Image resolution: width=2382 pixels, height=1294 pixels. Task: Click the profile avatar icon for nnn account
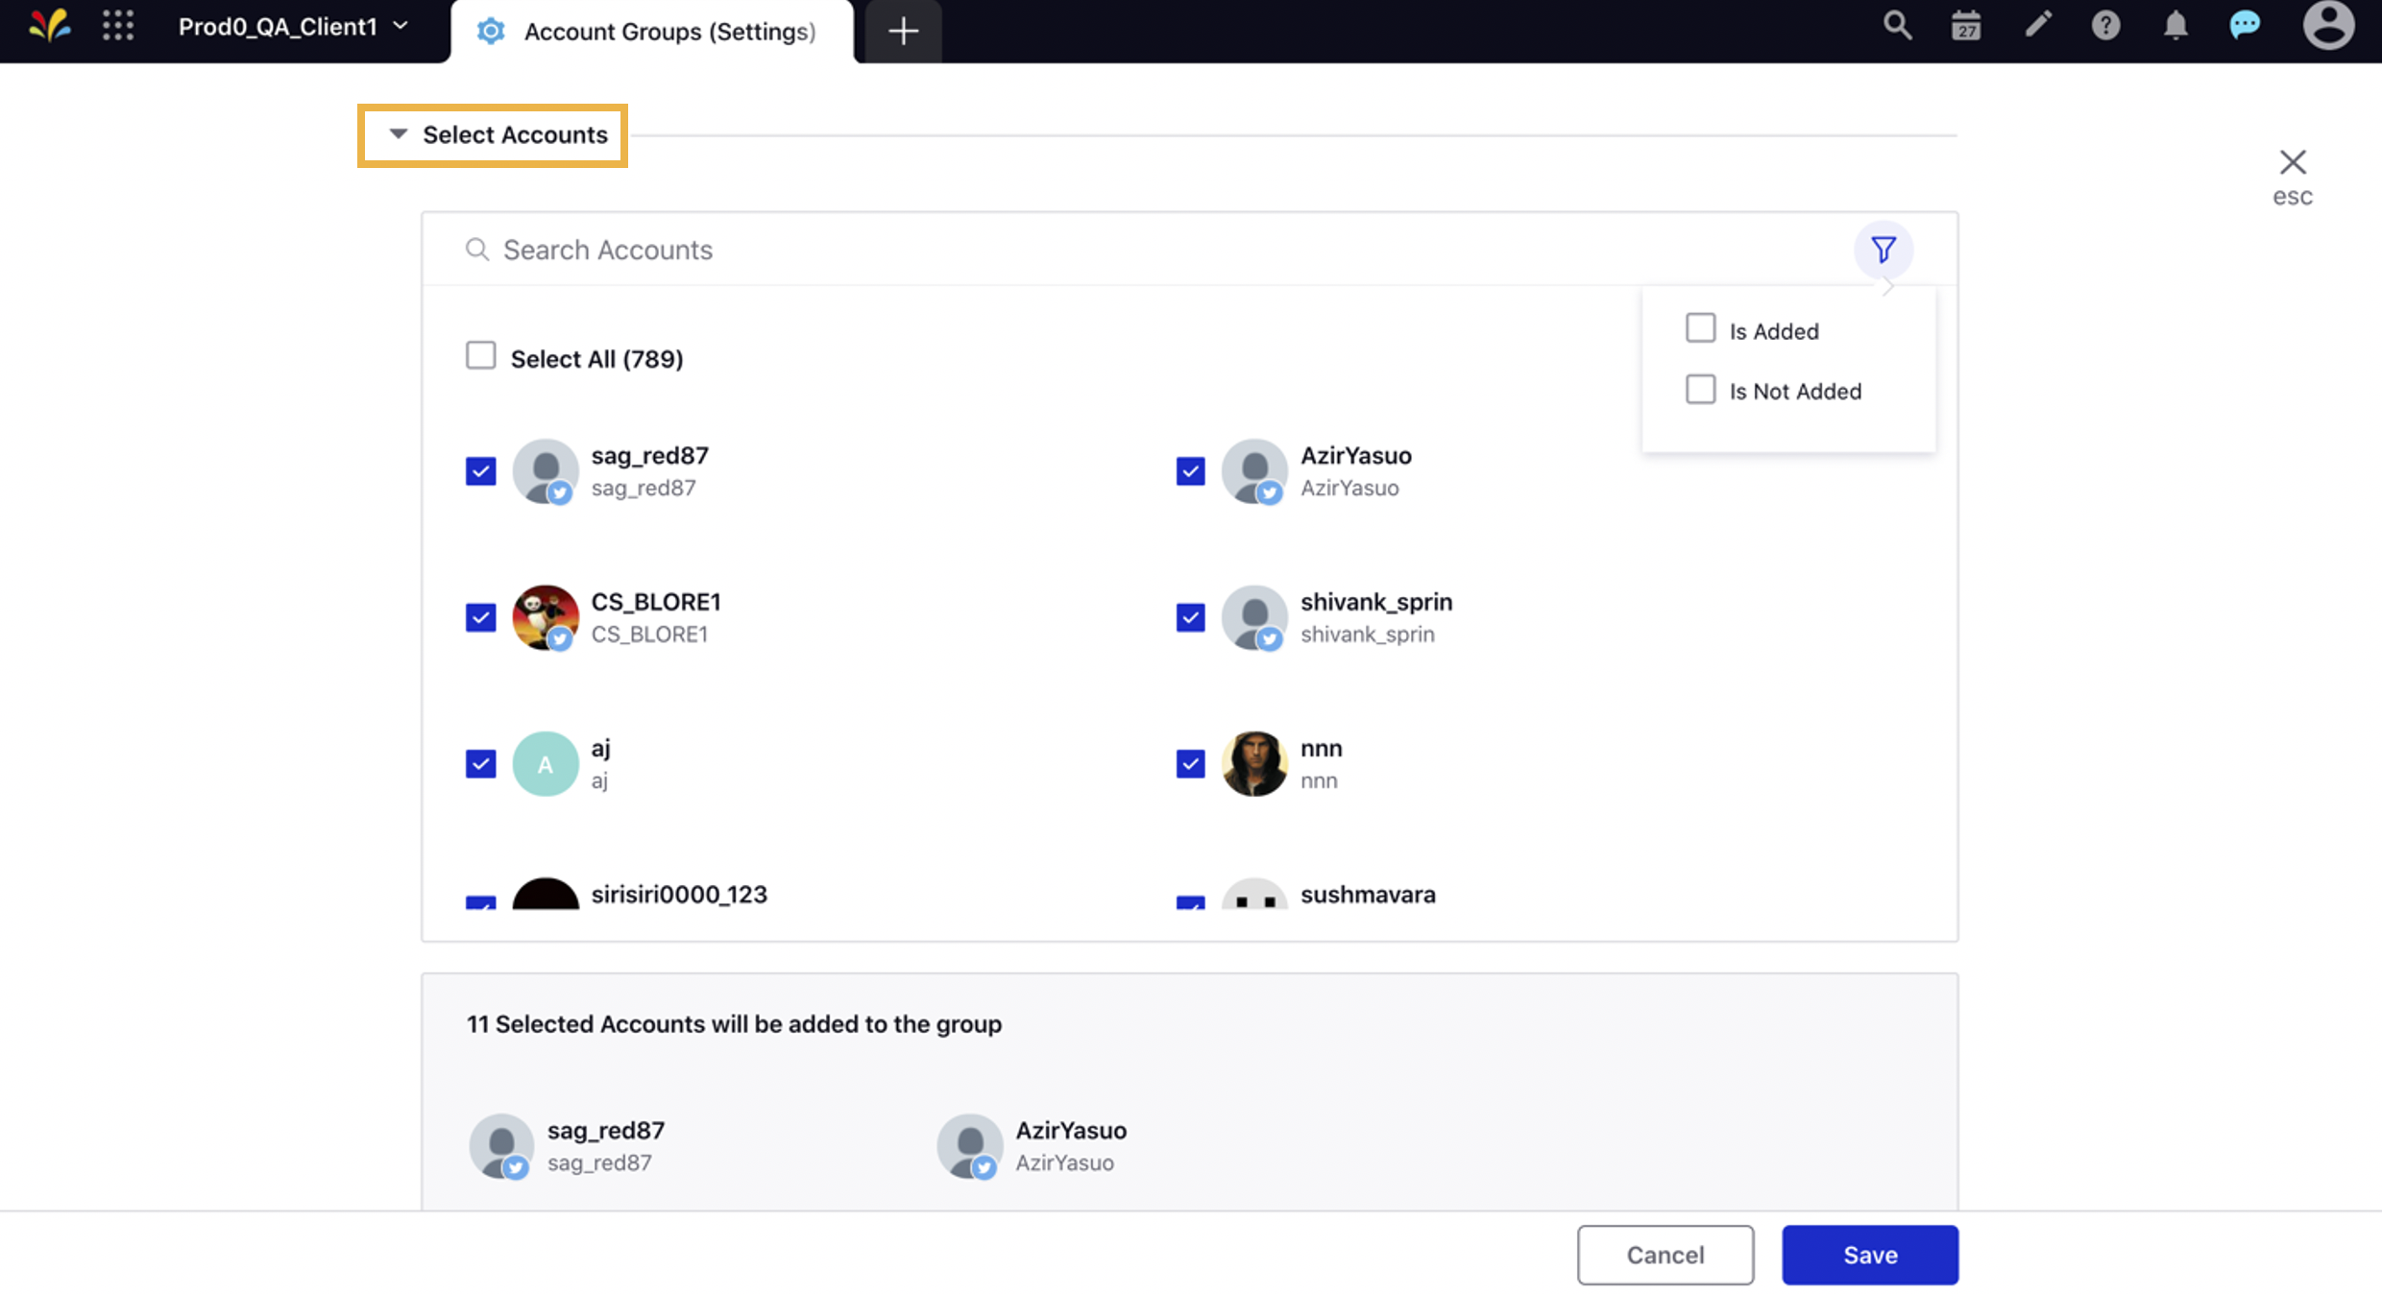(1253, 763)
